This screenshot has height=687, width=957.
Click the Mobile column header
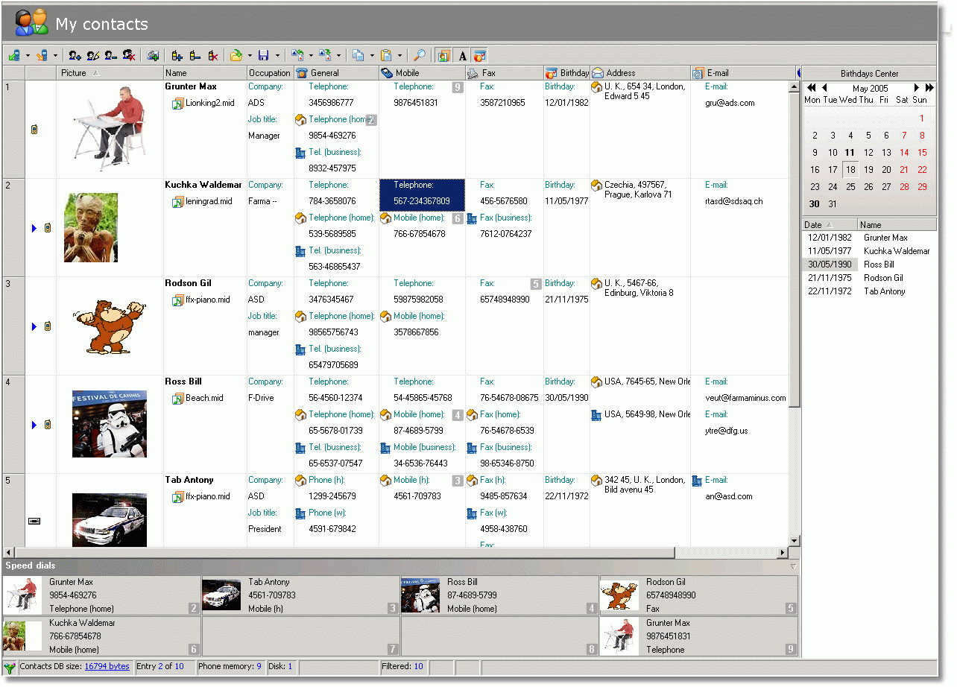click(422, 73)
